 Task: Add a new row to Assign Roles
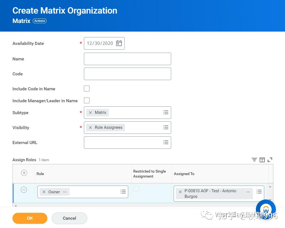pyautogui.click(x=24, y=173)
